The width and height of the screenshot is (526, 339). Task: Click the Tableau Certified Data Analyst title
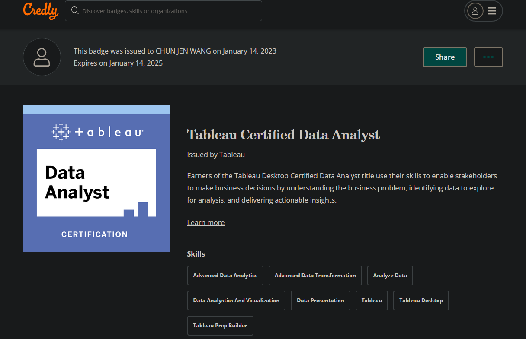283,135
